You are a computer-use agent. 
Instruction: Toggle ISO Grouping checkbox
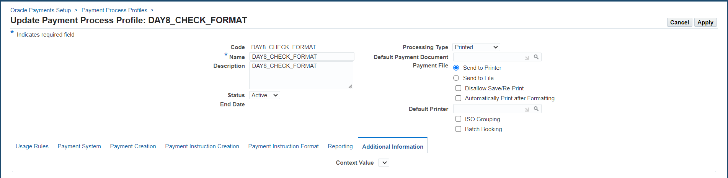point(458,119)
